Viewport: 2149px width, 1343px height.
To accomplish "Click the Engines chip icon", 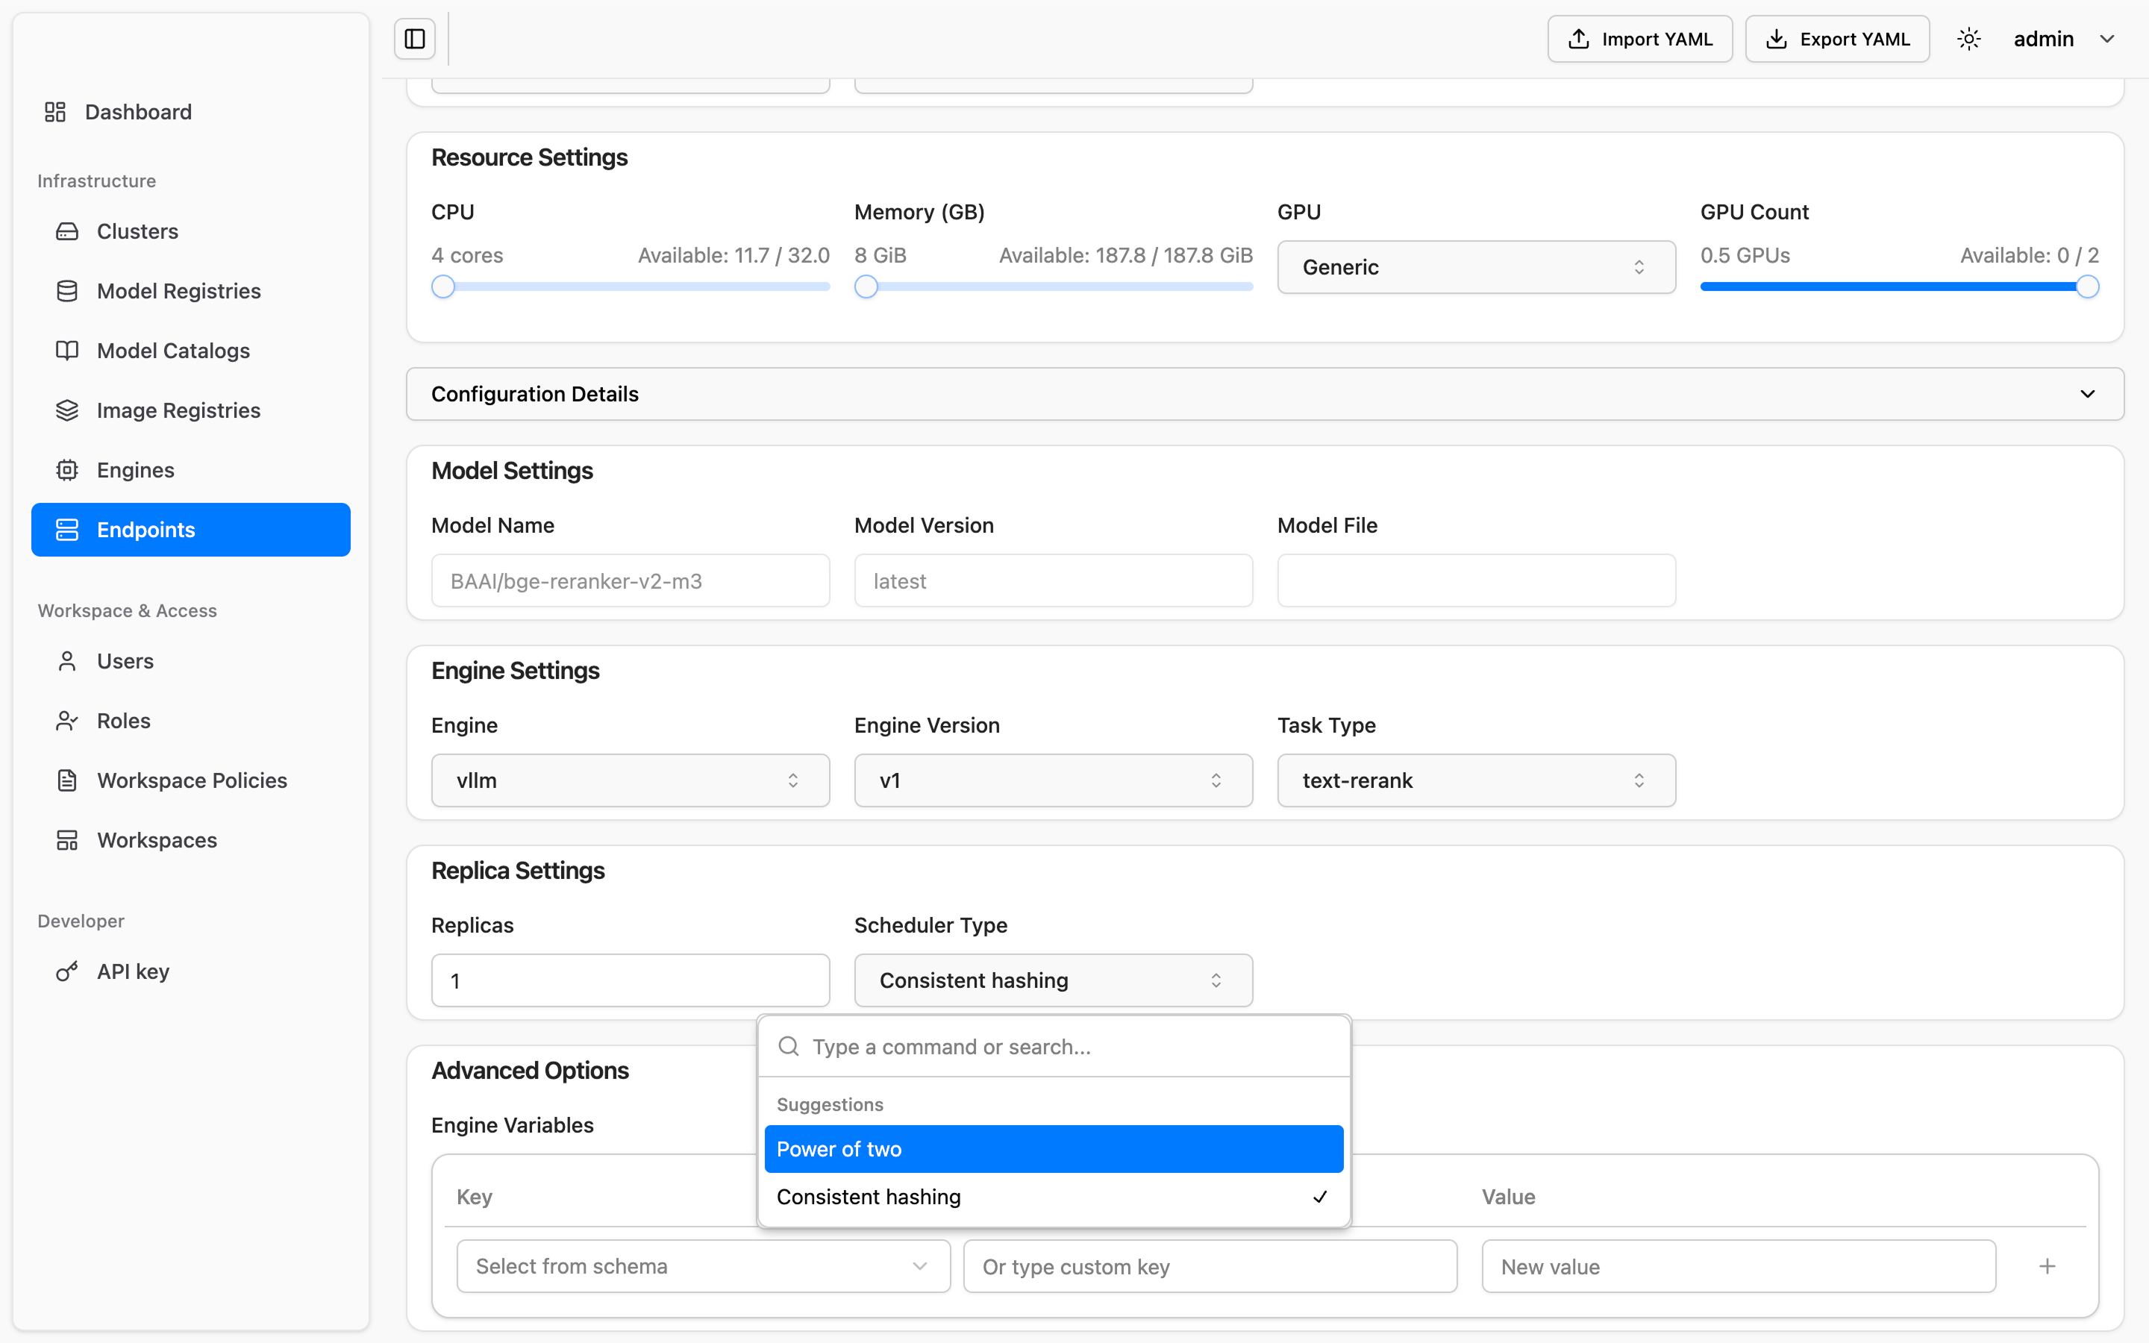I will point(67,470).
